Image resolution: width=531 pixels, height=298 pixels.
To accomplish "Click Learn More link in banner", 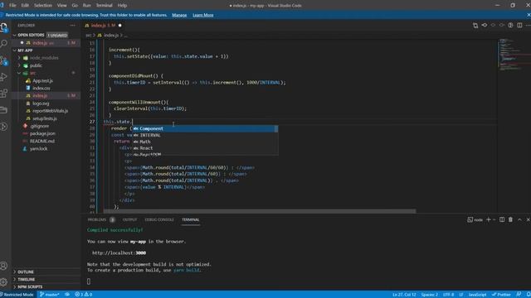I will [x=202, y=15].
